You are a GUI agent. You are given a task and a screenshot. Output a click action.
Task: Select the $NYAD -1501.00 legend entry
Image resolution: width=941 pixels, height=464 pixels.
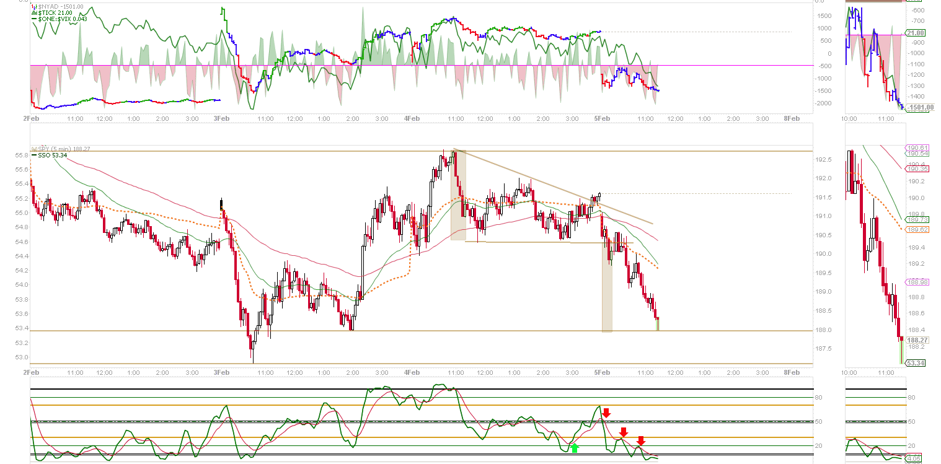pyautogui.click(x=57, y=6)
